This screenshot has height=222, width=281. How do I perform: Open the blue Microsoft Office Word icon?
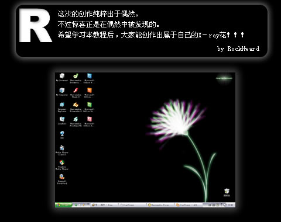[x=89, y=78]
